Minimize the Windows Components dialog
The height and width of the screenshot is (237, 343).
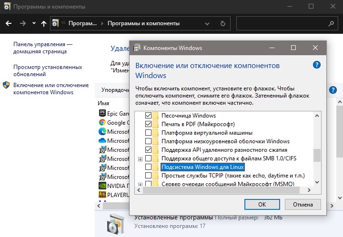[272, 48]
